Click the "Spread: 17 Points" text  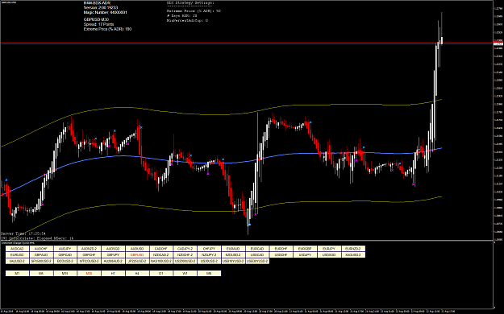pos(98,24)
